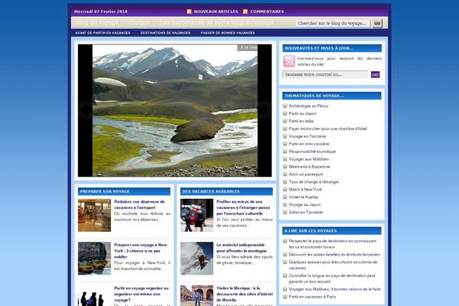Viewport: 459px width, 306px height.
Task: Click the star icon beside Week-end à Barcelone
Action: 285,166
